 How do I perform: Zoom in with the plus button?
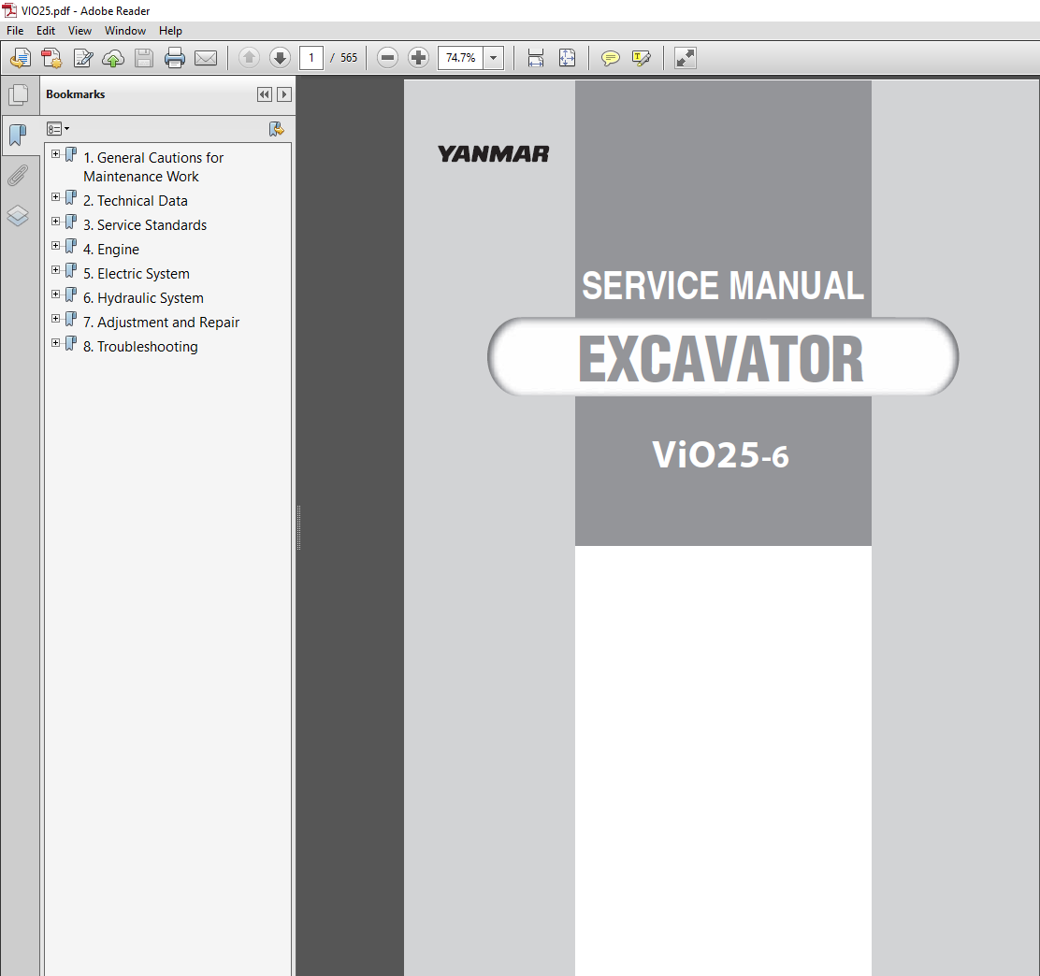[418, 58]
